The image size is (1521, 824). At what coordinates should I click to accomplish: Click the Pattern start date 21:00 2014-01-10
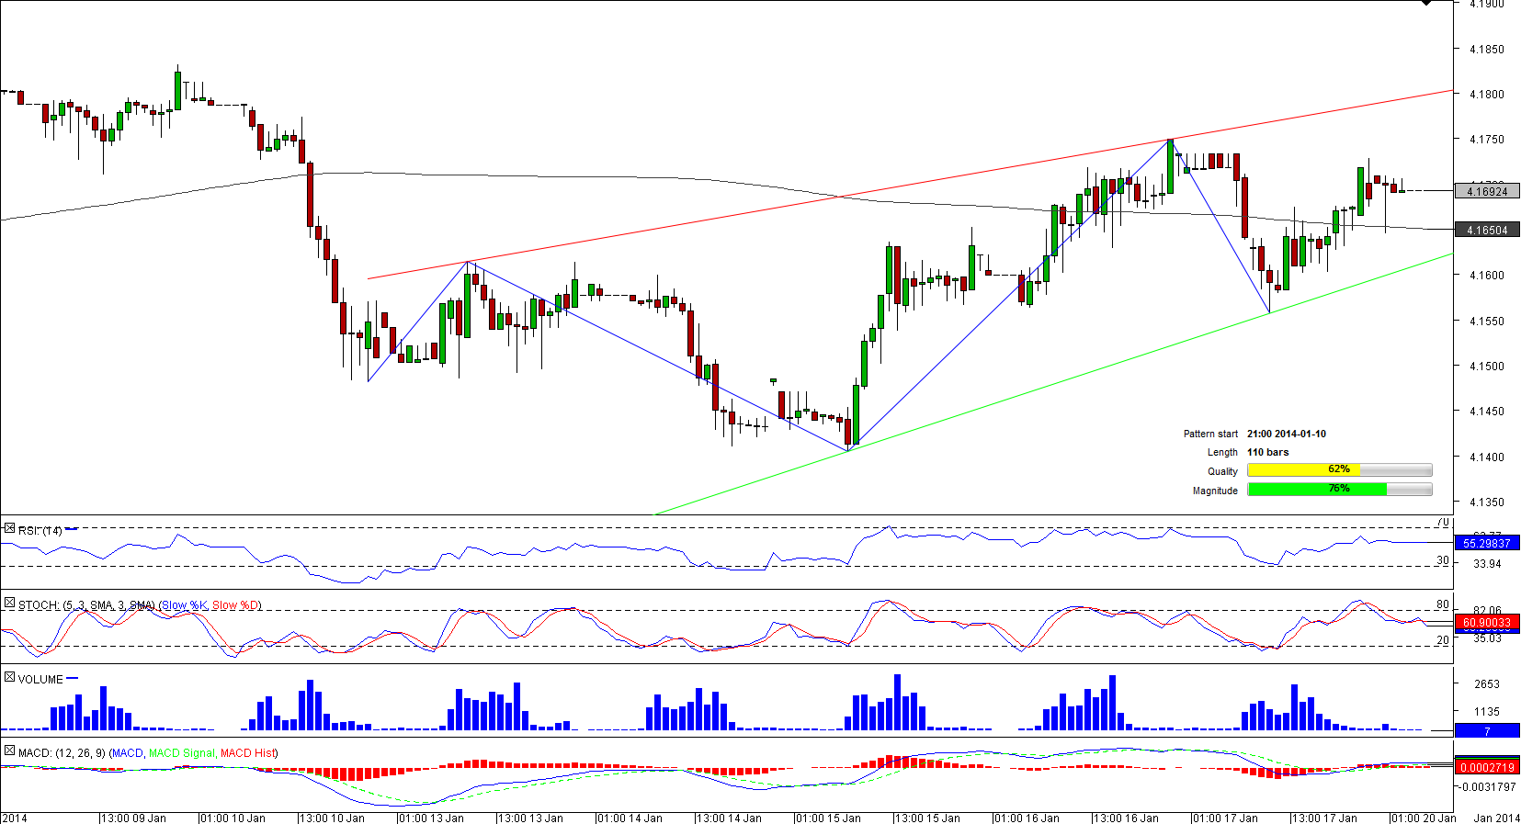(1286, 434)
